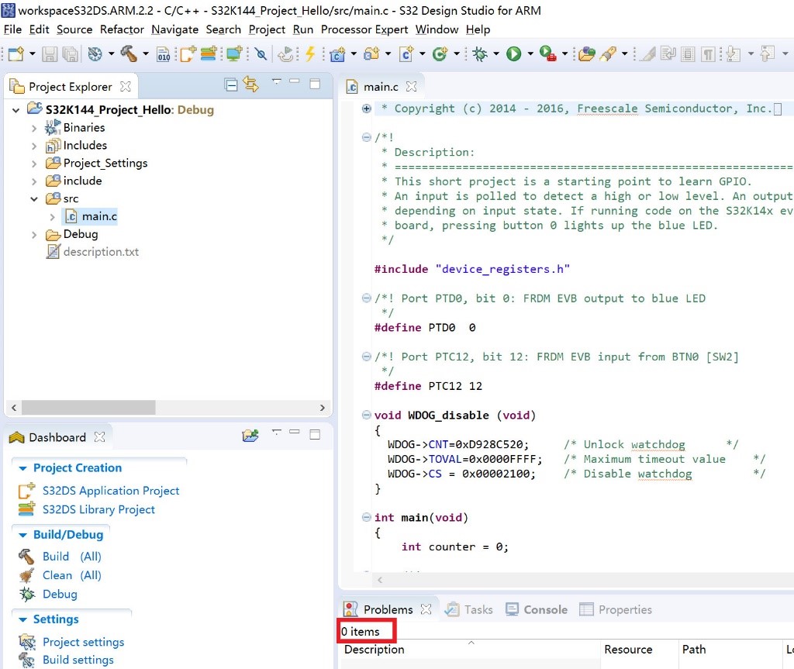Click the Dashboard panel toolbar folder icon
This screenshot has width=794, height=669.
click(x=250, y=435)
